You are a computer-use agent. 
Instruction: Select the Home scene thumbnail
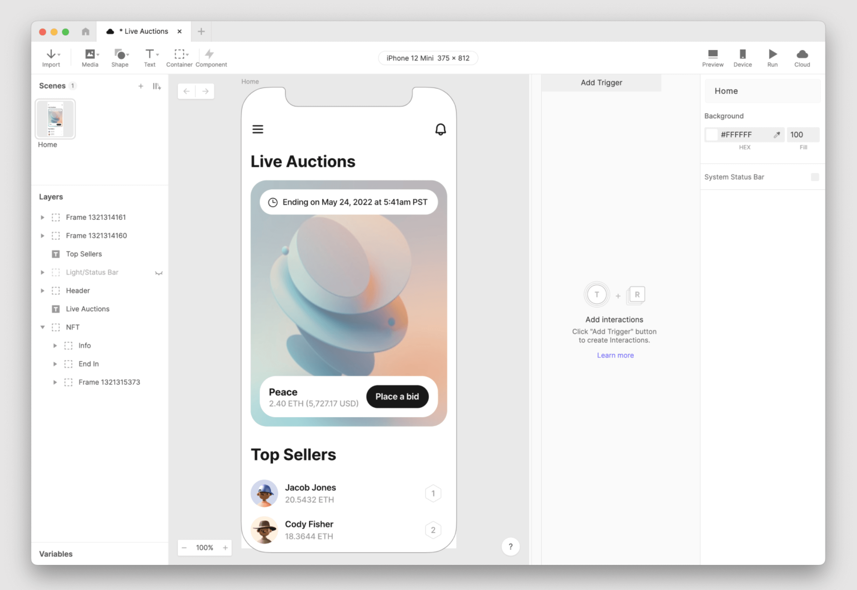pyautogui.click(x=56, y=119)
